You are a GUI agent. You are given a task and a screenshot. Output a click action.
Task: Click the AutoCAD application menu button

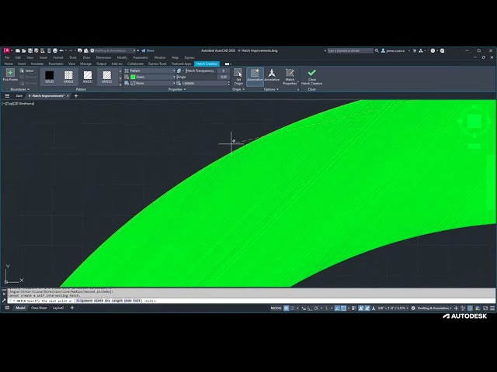pyautogui.click(x=7, y=50)
